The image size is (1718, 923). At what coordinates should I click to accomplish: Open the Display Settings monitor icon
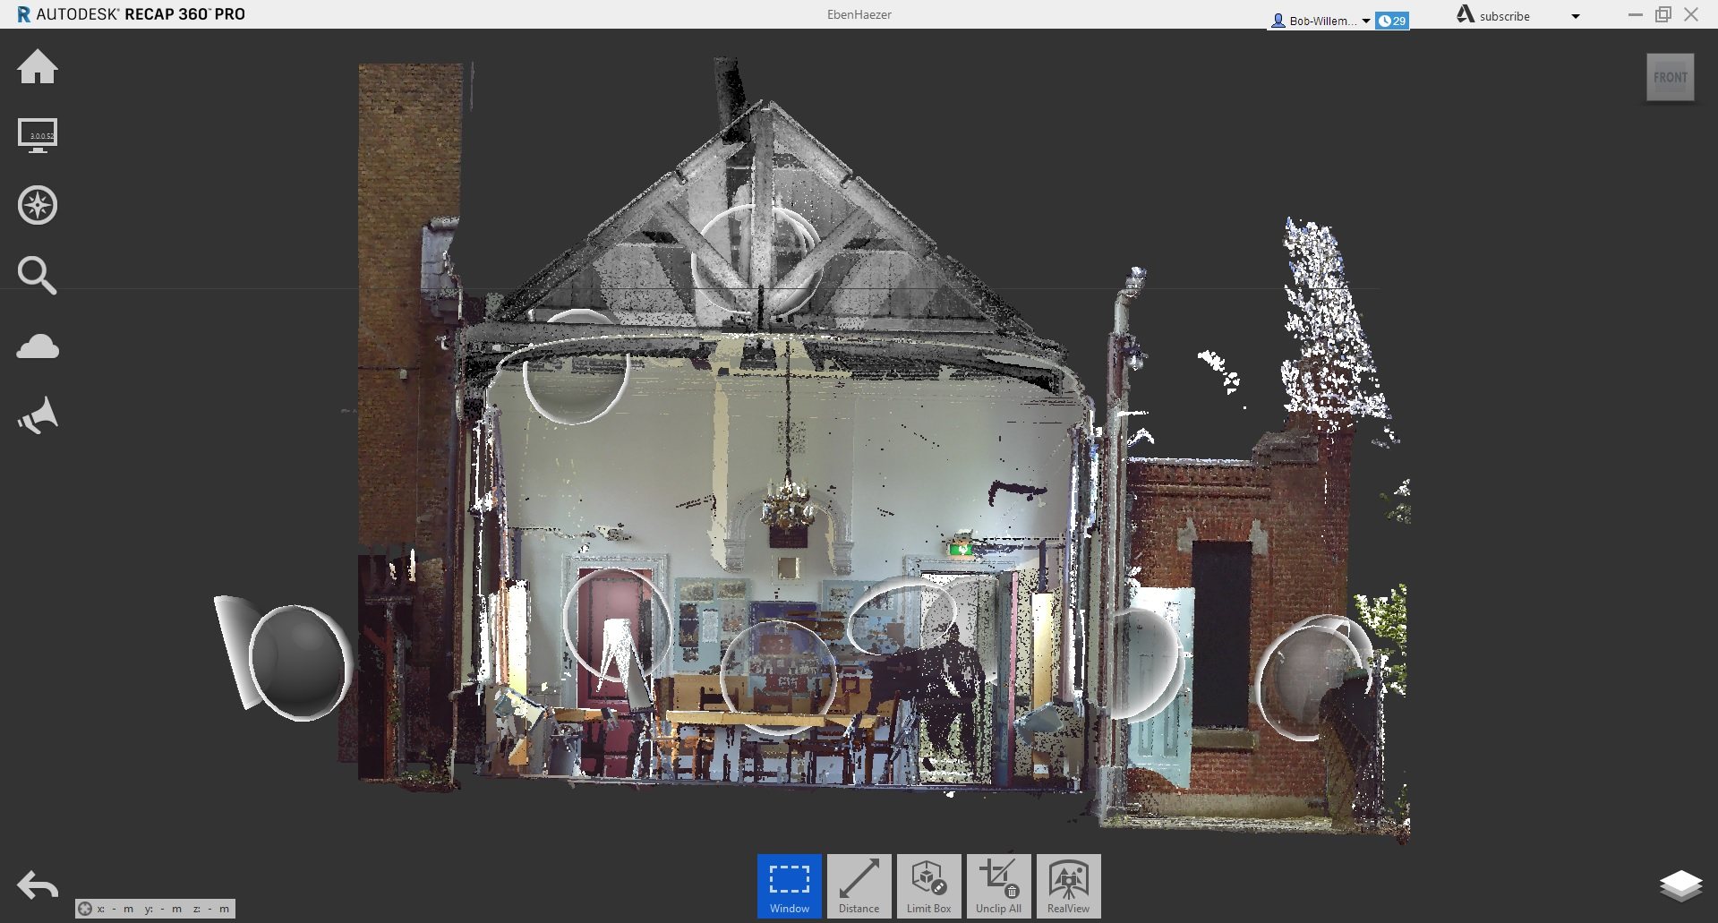click(38, 136)
